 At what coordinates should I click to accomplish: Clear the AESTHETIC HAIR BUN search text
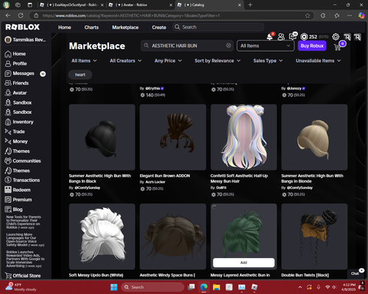[x=228, y=46]
